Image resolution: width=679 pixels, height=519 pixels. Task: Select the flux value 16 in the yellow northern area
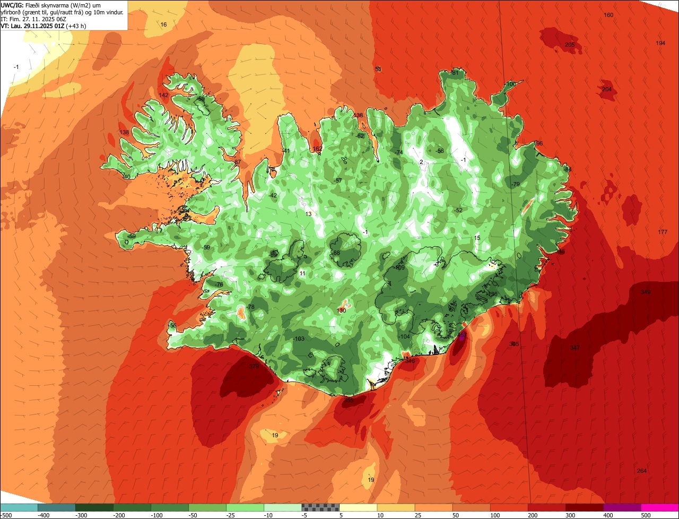point(163,24)
